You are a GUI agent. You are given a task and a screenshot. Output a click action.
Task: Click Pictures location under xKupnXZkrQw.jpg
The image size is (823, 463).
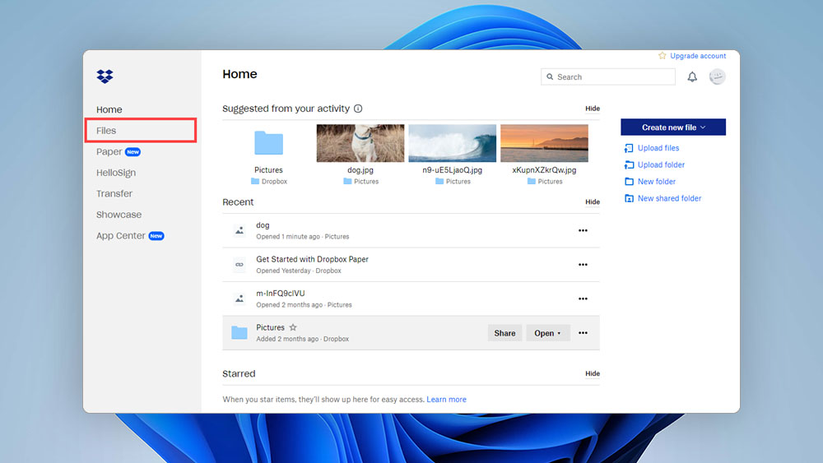pos(550,182)
